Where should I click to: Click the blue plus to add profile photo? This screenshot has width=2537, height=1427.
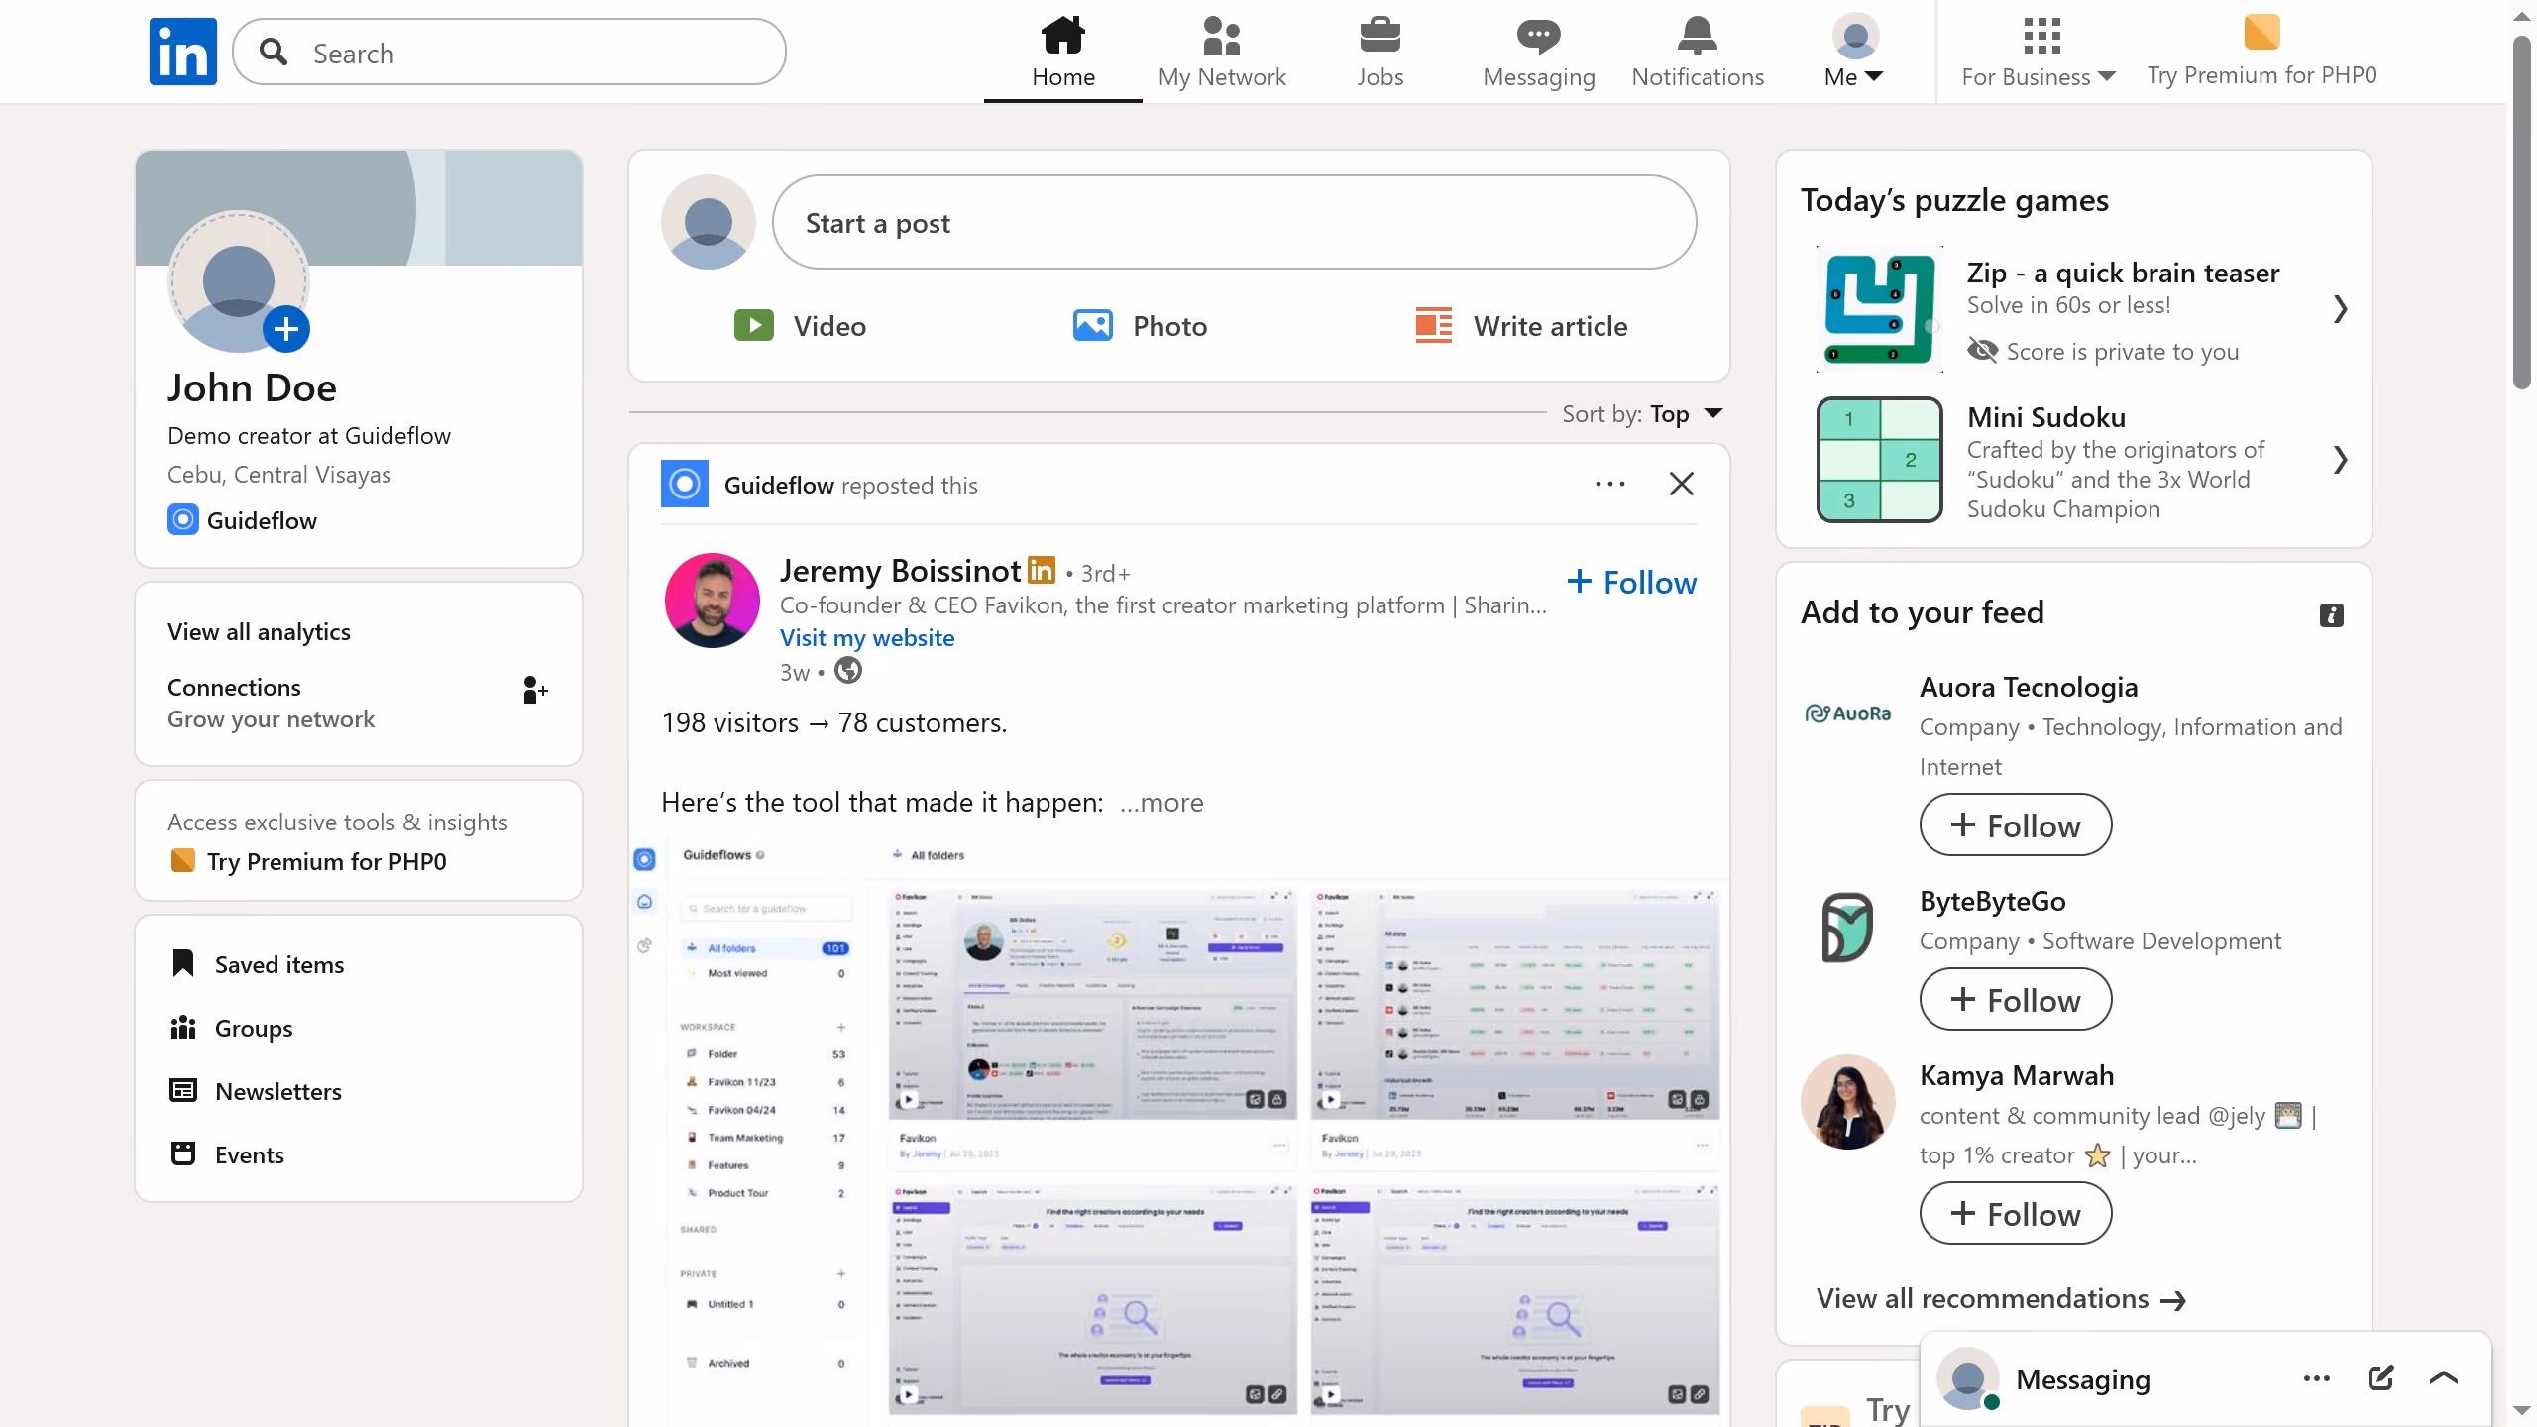click(286, 329)
